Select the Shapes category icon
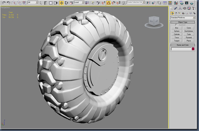199x131 pixels. (176, 13)
